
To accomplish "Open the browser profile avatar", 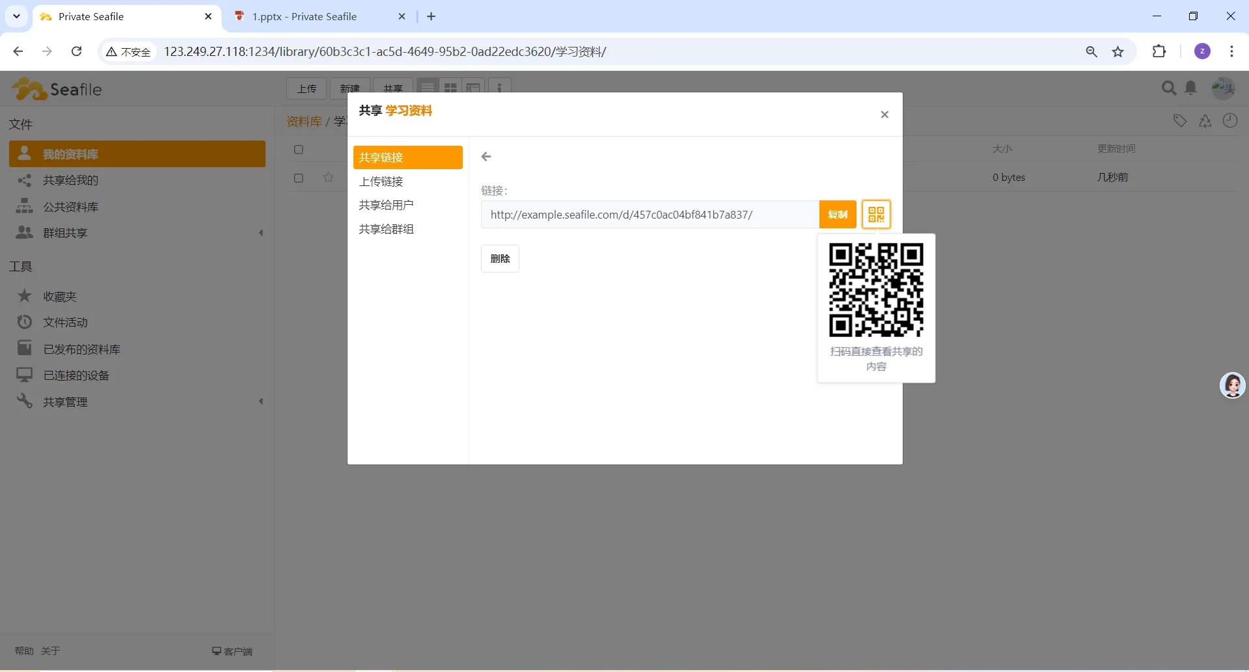I will (1202, 51).
